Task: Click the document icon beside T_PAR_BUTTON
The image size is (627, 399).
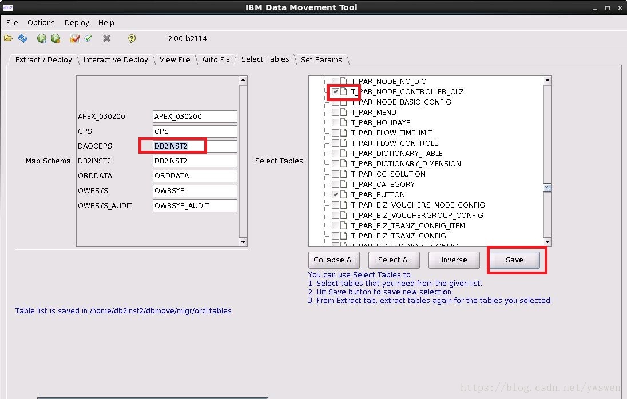Action: click(x=343, y=194)
